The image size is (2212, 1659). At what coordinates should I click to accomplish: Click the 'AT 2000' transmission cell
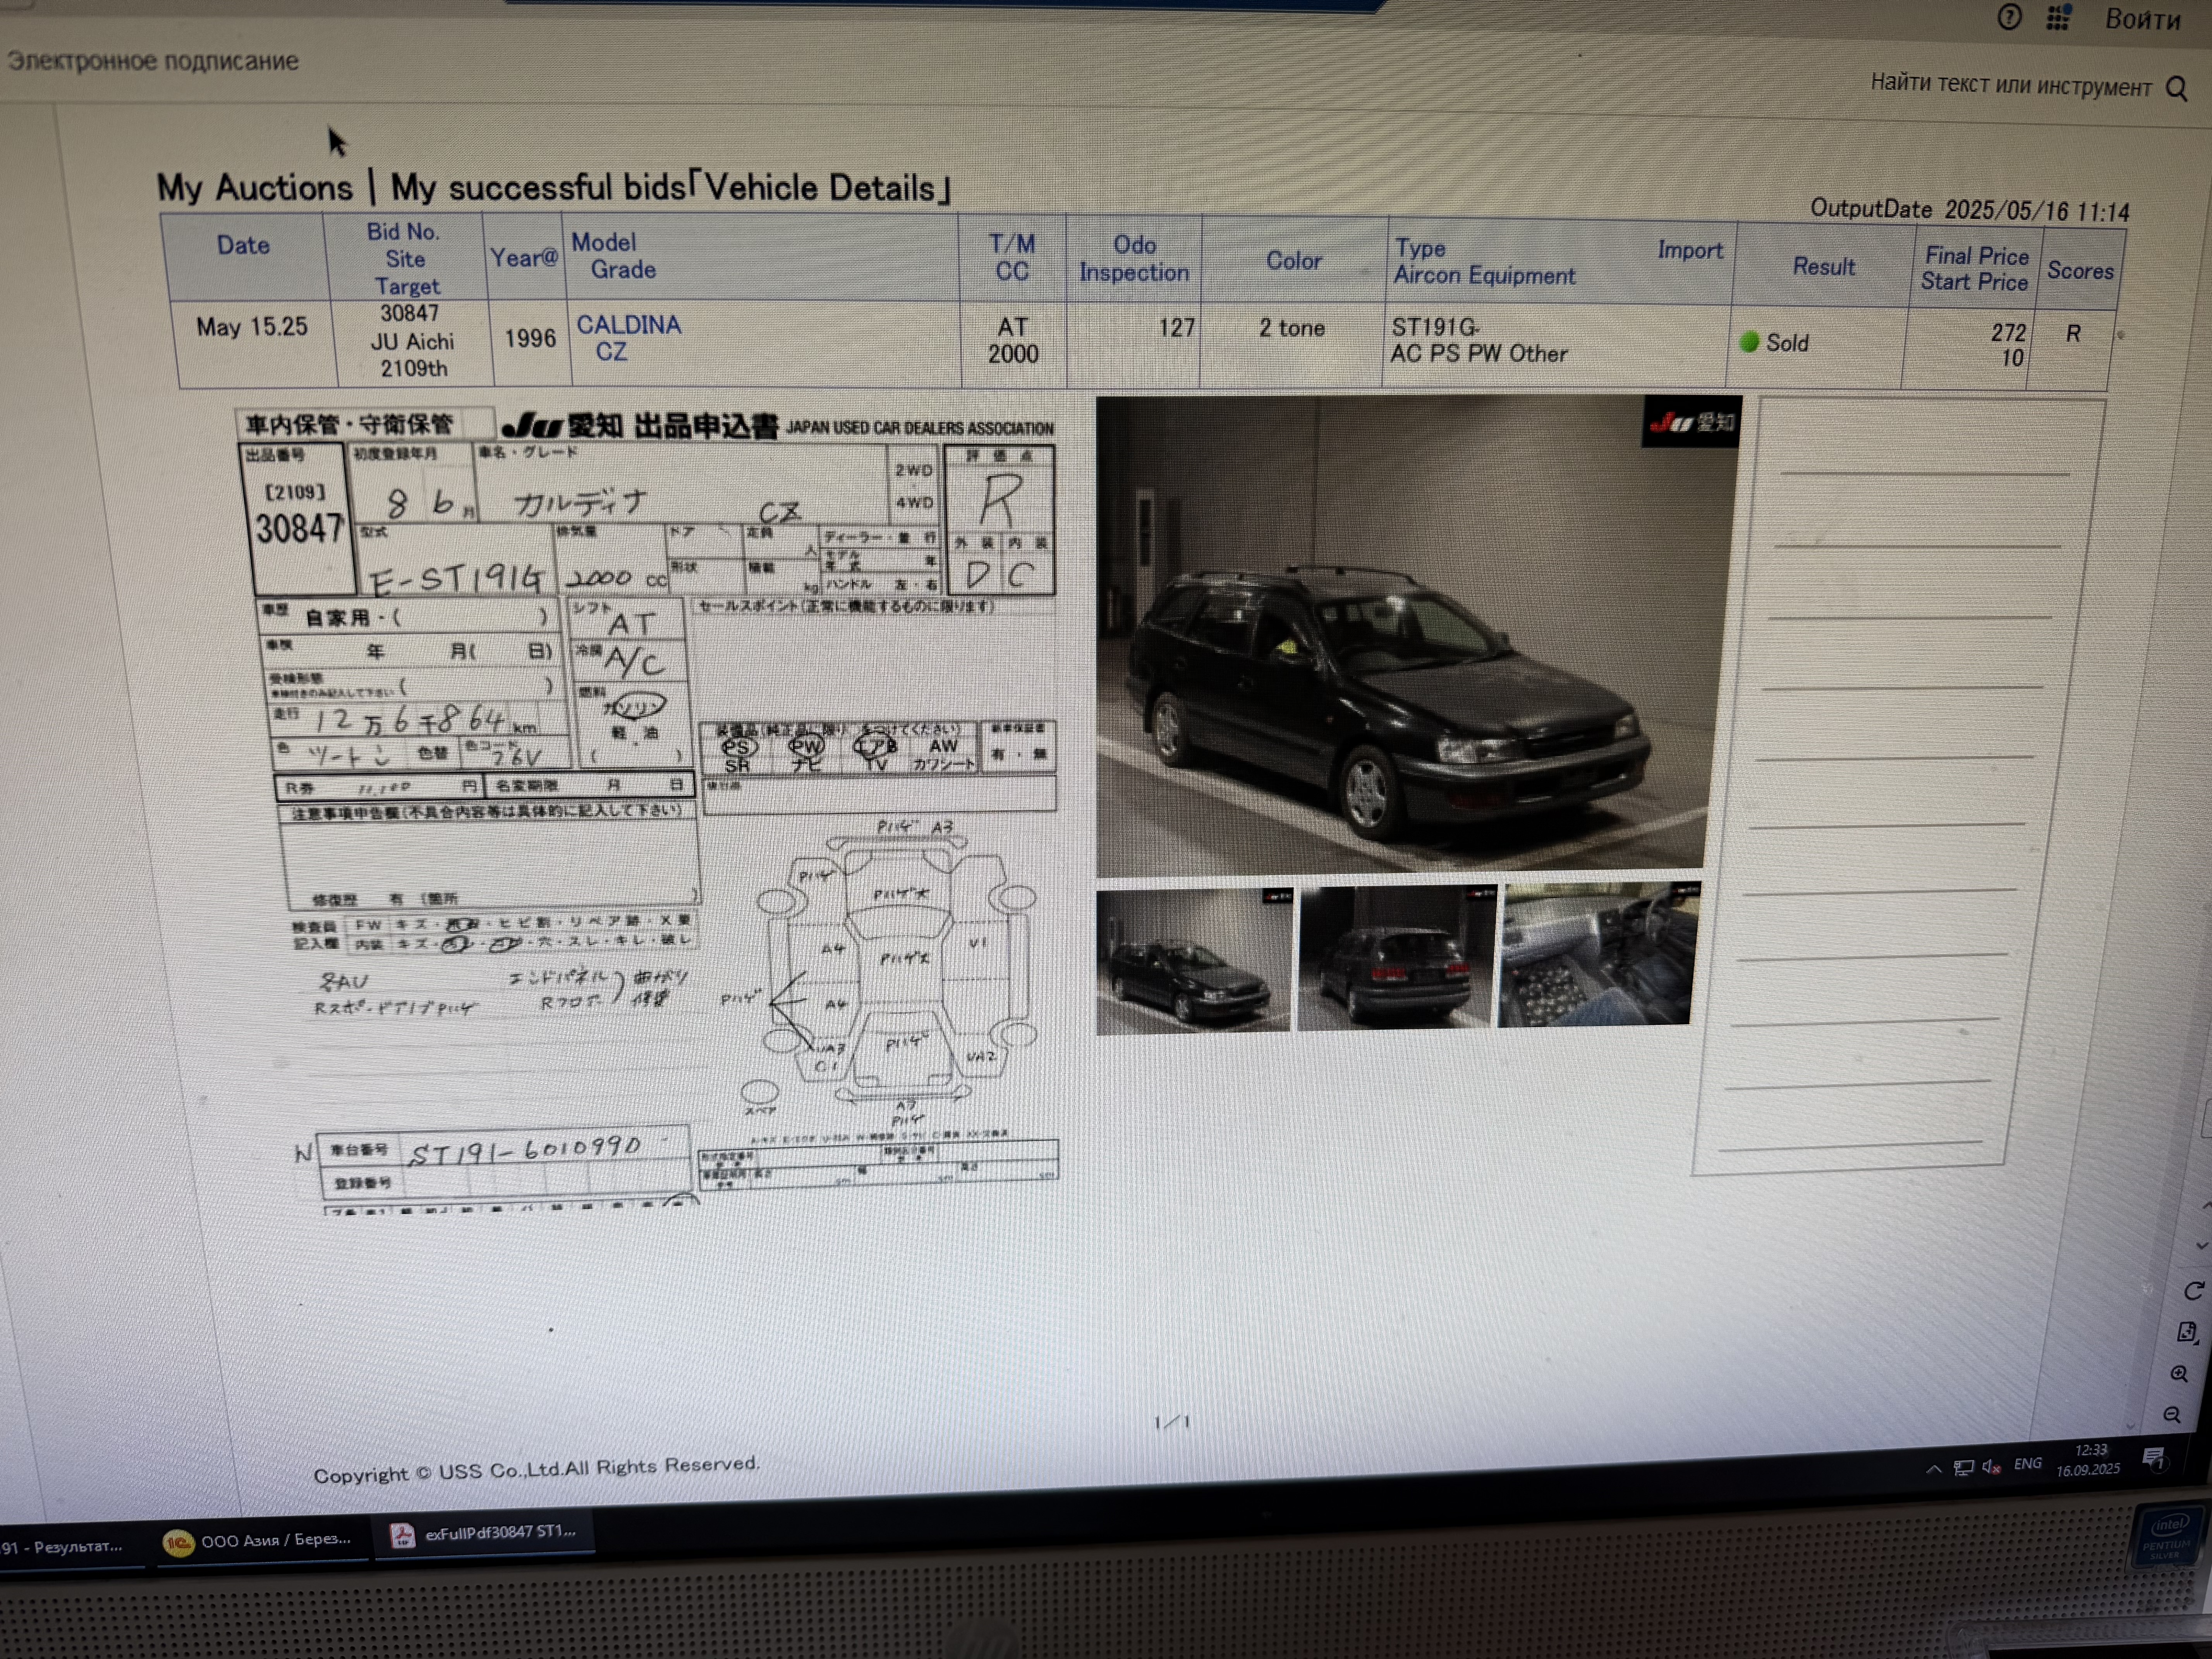coord(1013,341)
